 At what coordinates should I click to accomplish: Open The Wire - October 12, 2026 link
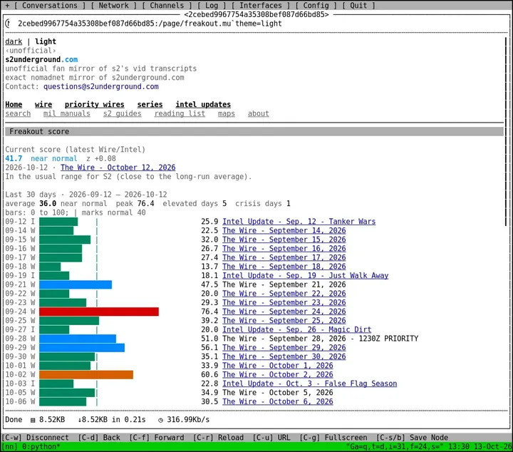pyautogui.click(x=118, y=168)
